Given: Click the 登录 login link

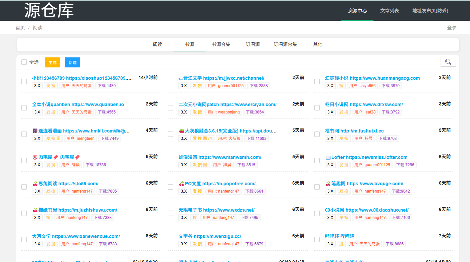Looking at the screenshot, I should click(x=452, y=28).
